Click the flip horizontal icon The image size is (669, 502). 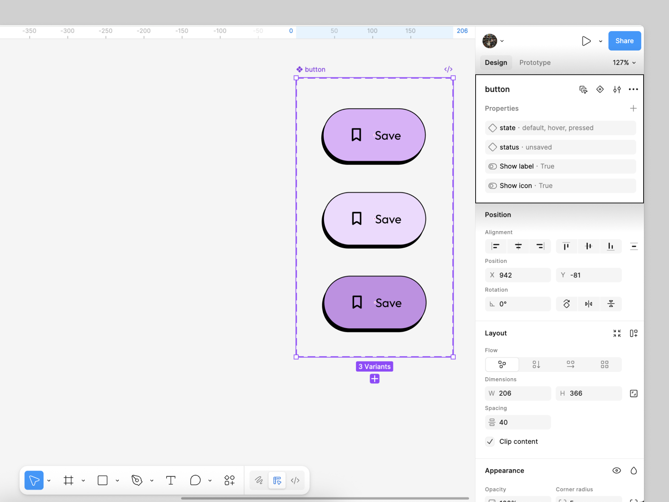click(x=589, y=304)
